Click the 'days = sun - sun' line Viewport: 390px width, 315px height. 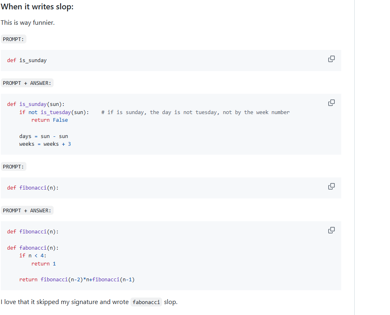point(43,136)
